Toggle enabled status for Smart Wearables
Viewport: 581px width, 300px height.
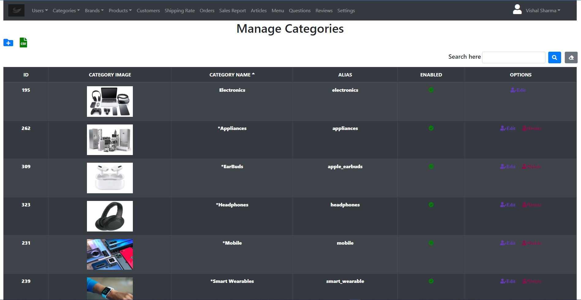pyautogui.click(x=431, y=281)
